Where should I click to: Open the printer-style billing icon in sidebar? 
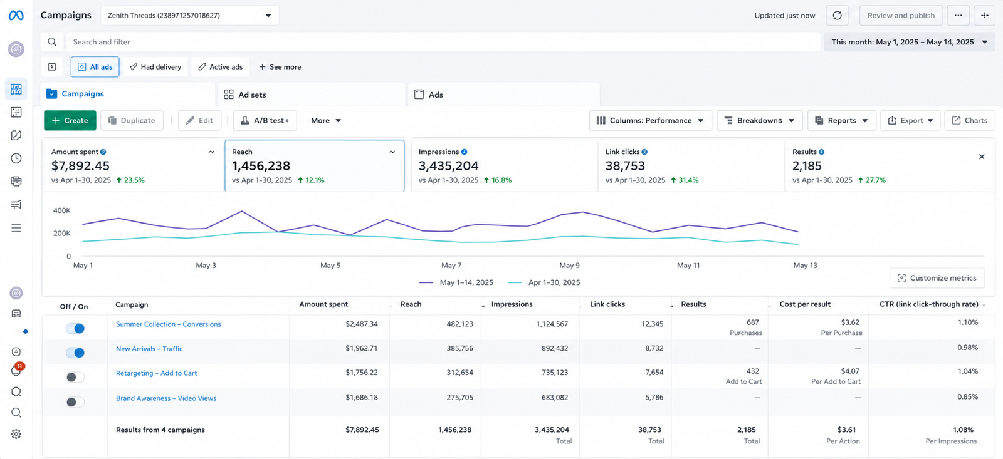(x=16, y=182)
